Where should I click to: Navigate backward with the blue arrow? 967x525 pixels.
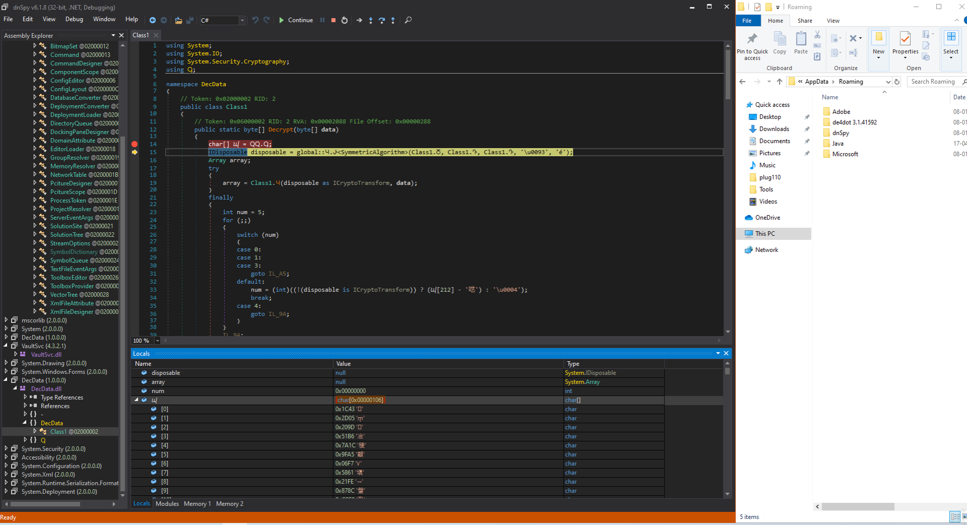[152, 20]
